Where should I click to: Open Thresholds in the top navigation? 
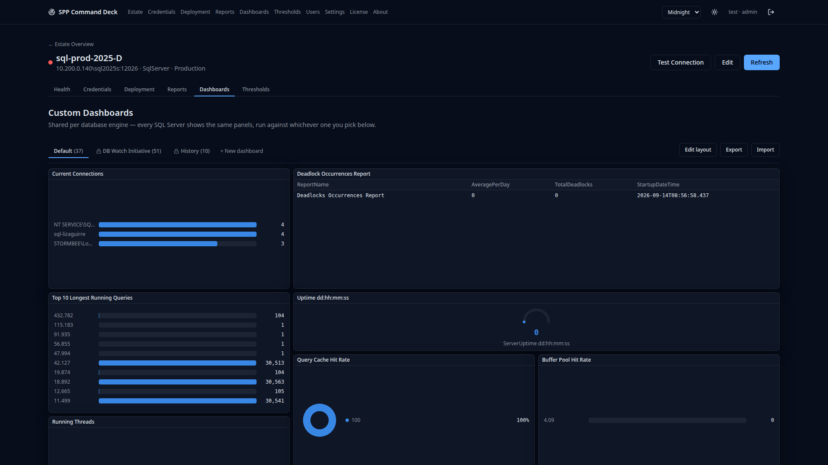pyautogui.click(x=287, y=12)
